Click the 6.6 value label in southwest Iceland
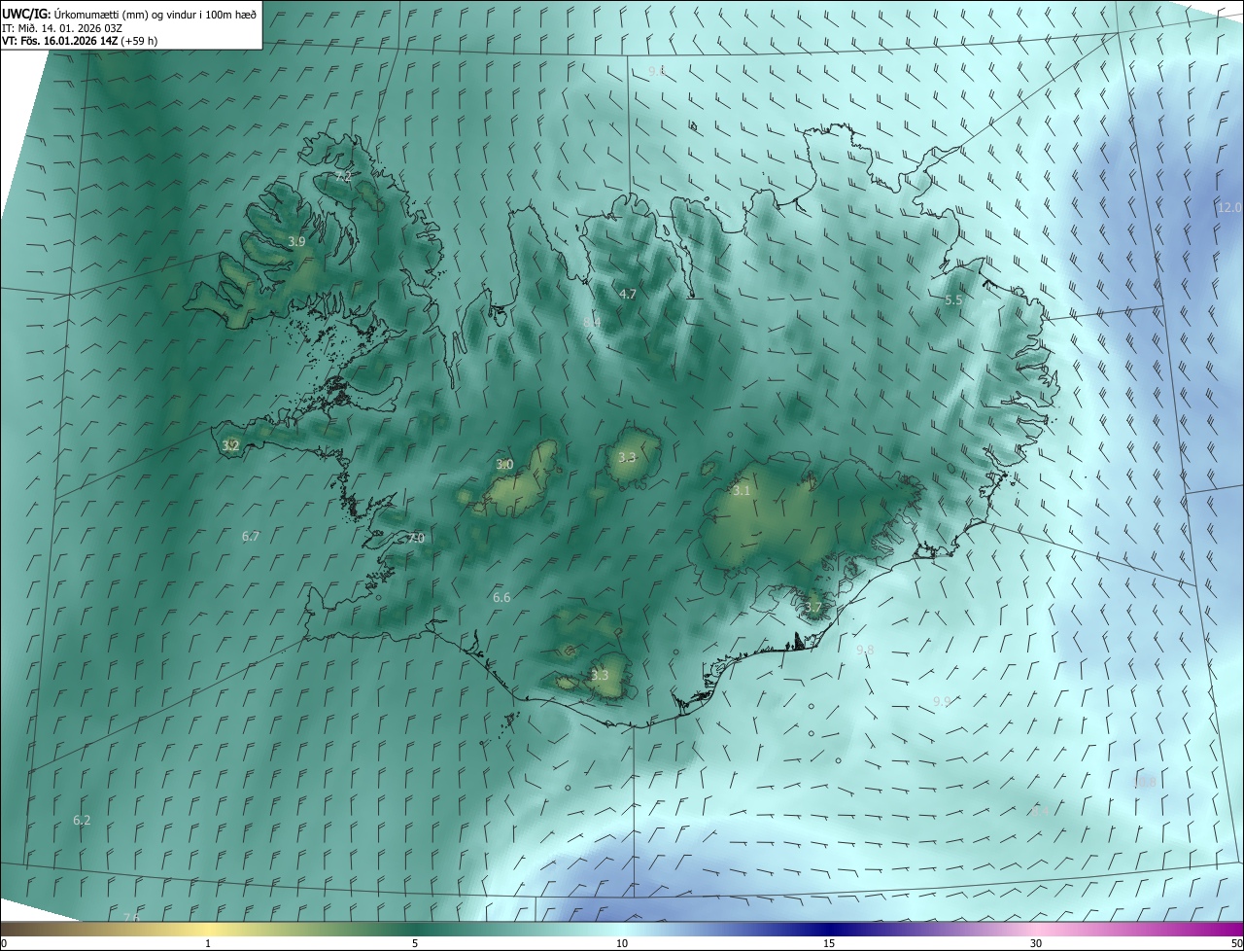 click(x=501, y=597)
